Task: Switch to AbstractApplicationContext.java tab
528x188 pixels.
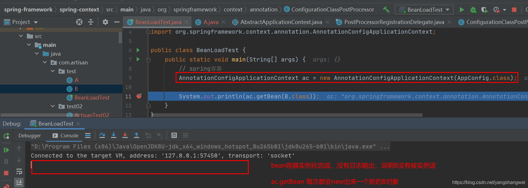Action: pos(281,22)
